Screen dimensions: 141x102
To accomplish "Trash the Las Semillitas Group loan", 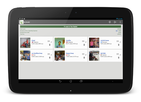I will 50,57.
